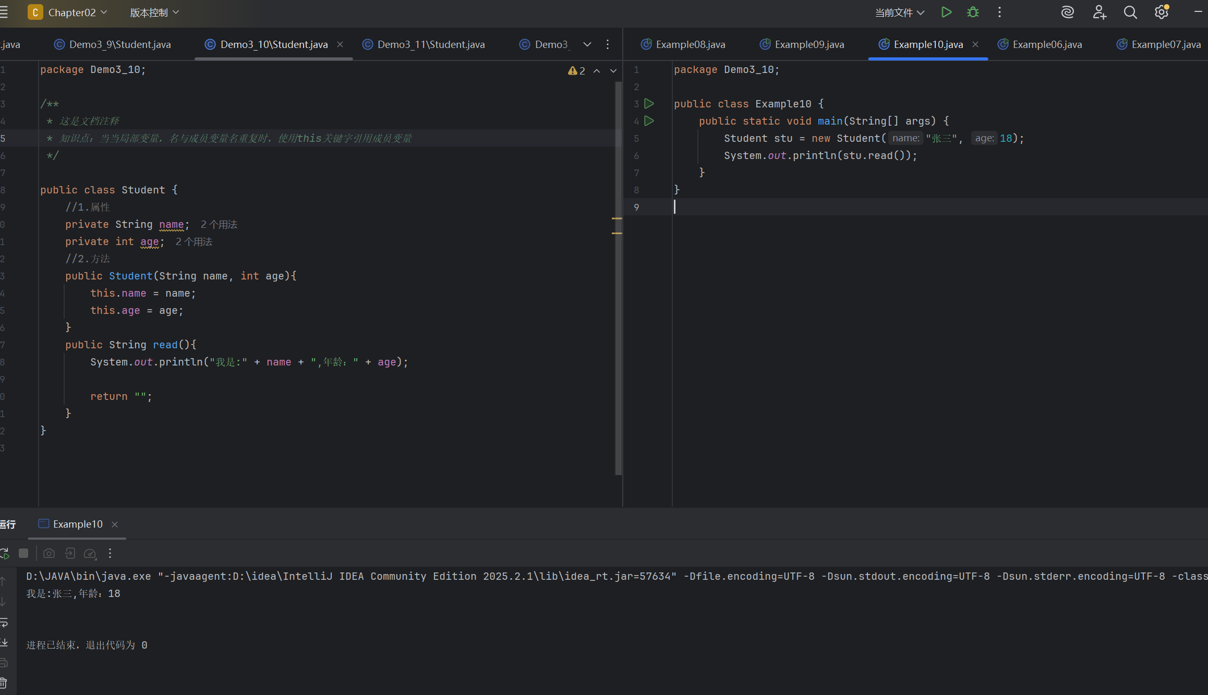The image size is (1208, 695).
Task: Click the restore layout exit icon
Action: 70,553
